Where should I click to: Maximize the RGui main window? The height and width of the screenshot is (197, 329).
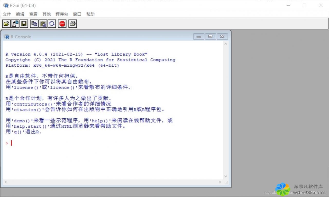pyautogui.click(x=305, y=5)
